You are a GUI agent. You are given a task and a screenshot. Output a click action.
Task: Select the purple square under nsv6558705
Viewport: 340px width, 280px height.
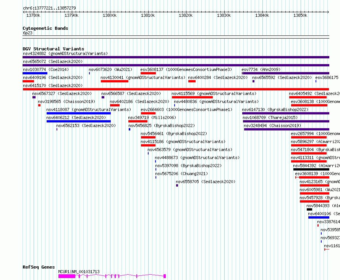177,185
